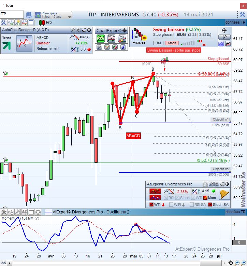Toggle the greyed Stoch checkbox in Divergences Pro
This screenshot has width=247, height=266.
coord(177,198)
